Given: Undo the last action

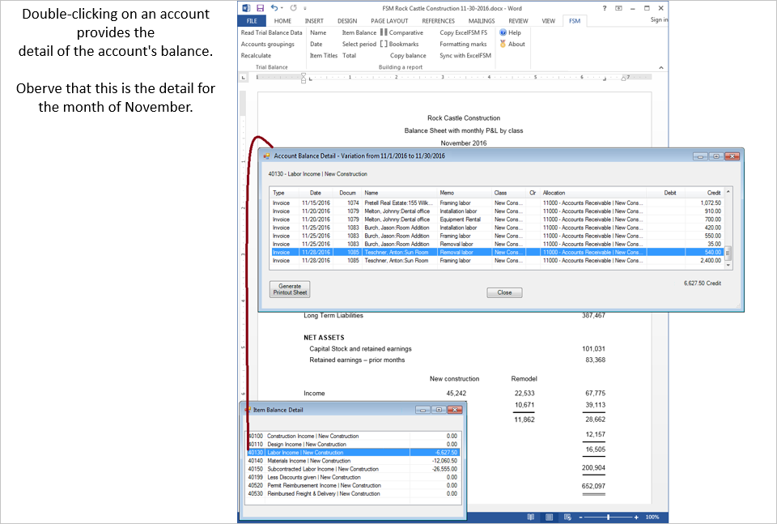Looking at the screenshot, I should tap(274, 8).
